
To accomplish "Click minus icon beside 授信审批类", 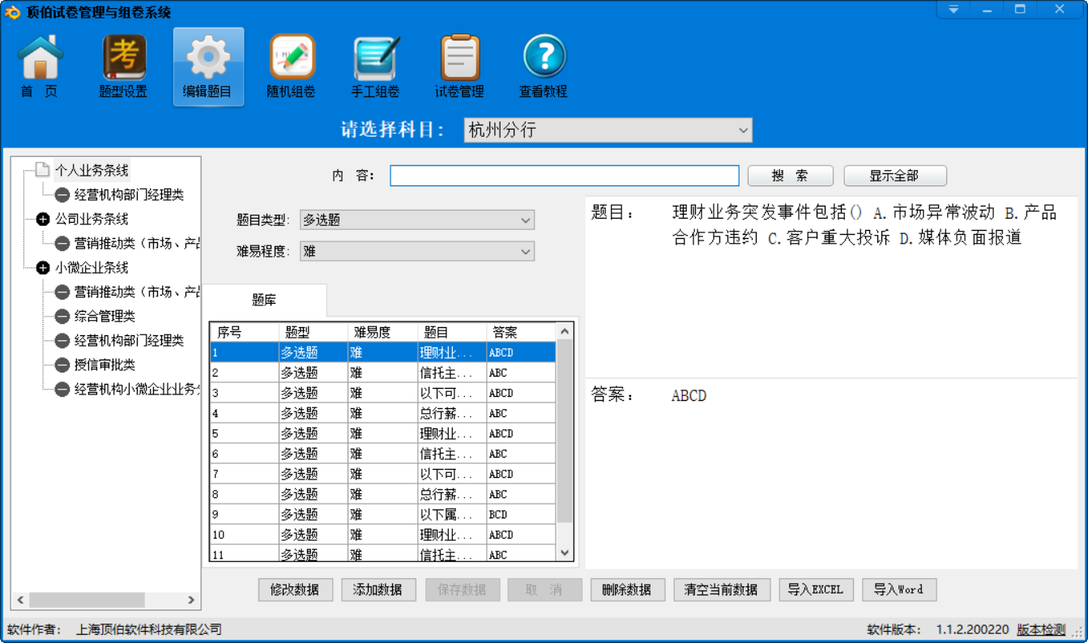I will pyautogui.click(x=62, y=365).
